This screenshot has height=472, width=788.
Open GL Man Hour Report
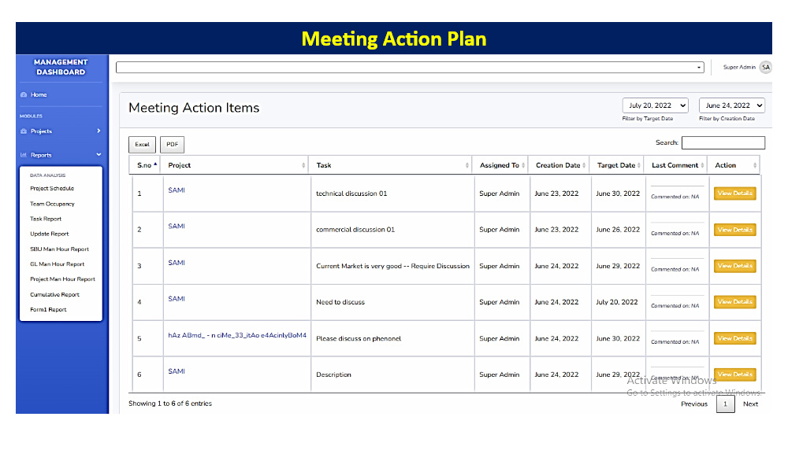(x=58, y=264)
